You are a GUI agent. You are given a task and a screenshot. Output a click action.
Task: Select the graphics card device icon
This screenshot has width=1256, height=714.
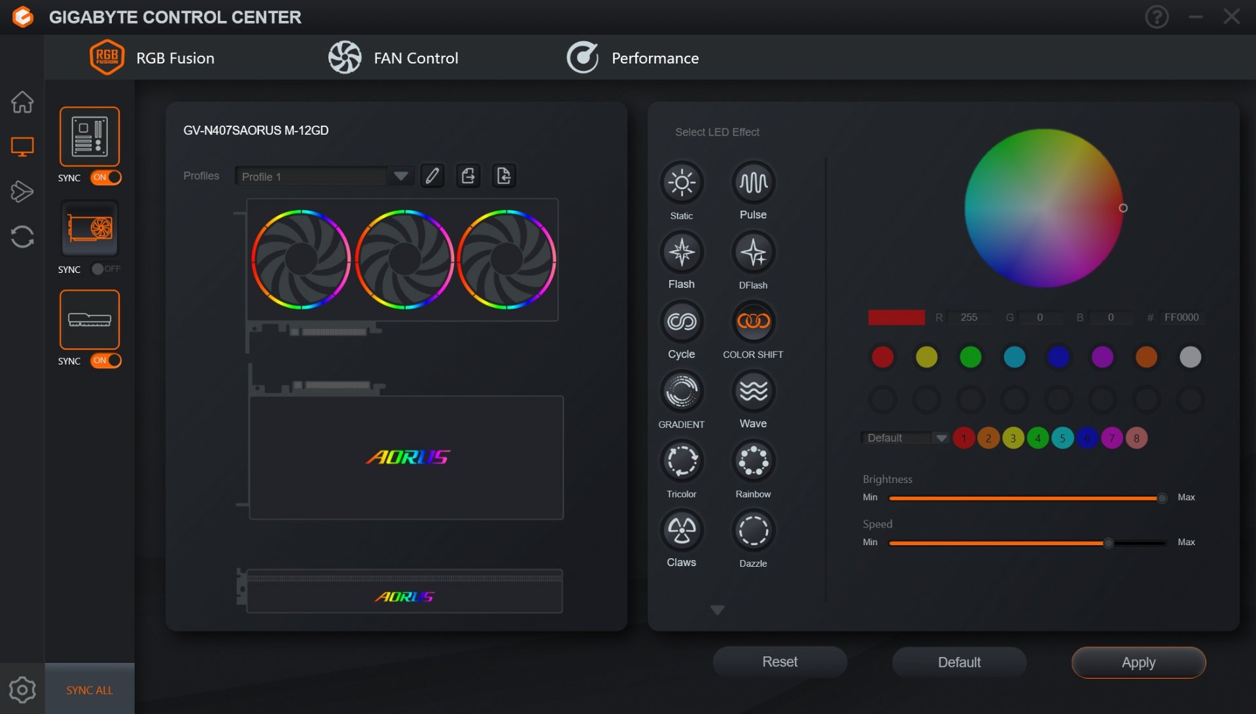[90, 228]
